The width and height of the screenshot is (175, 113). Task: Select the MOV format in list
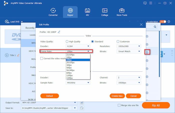click(28, 59)
